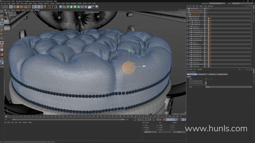This screenshot has height=143, width=255.
Task: Toggle the X-axis lock icon
Action: click(x=33, y=7)
